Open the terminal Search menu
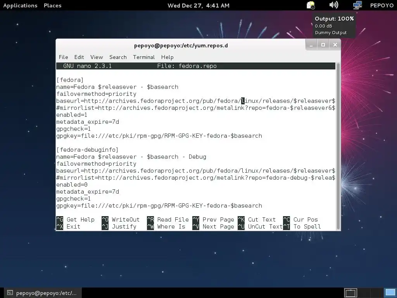This screenshot has height=298, width=397. coord(118,57)
